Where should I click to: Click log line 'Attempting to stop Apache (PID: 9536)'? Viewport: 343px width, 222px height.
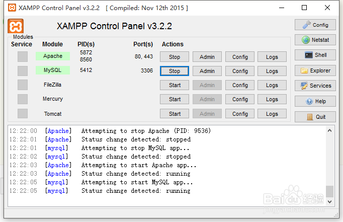(146, 131)
